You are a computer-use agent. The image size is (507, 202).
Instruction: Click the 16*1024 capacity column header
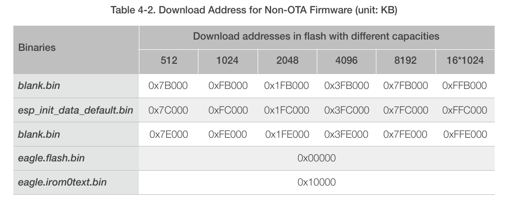pos(465,61)
